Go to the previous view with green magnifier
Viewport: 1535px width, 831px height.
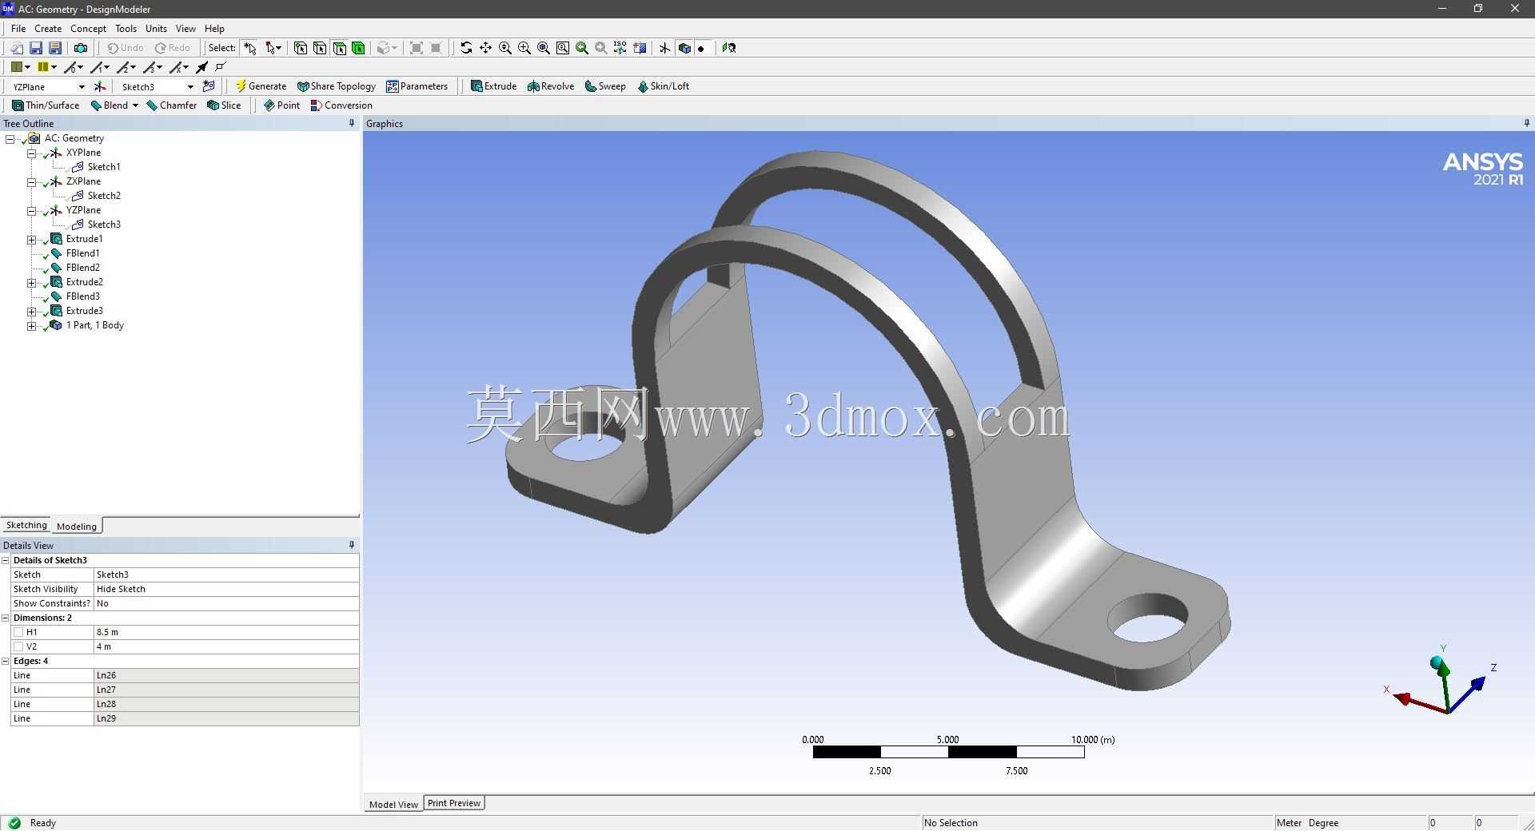(582, 48)
